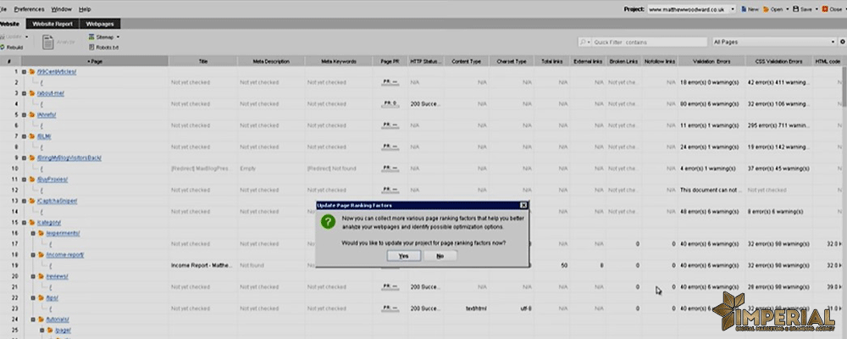
Task: Open the Window menu
Action: [61, 9]
